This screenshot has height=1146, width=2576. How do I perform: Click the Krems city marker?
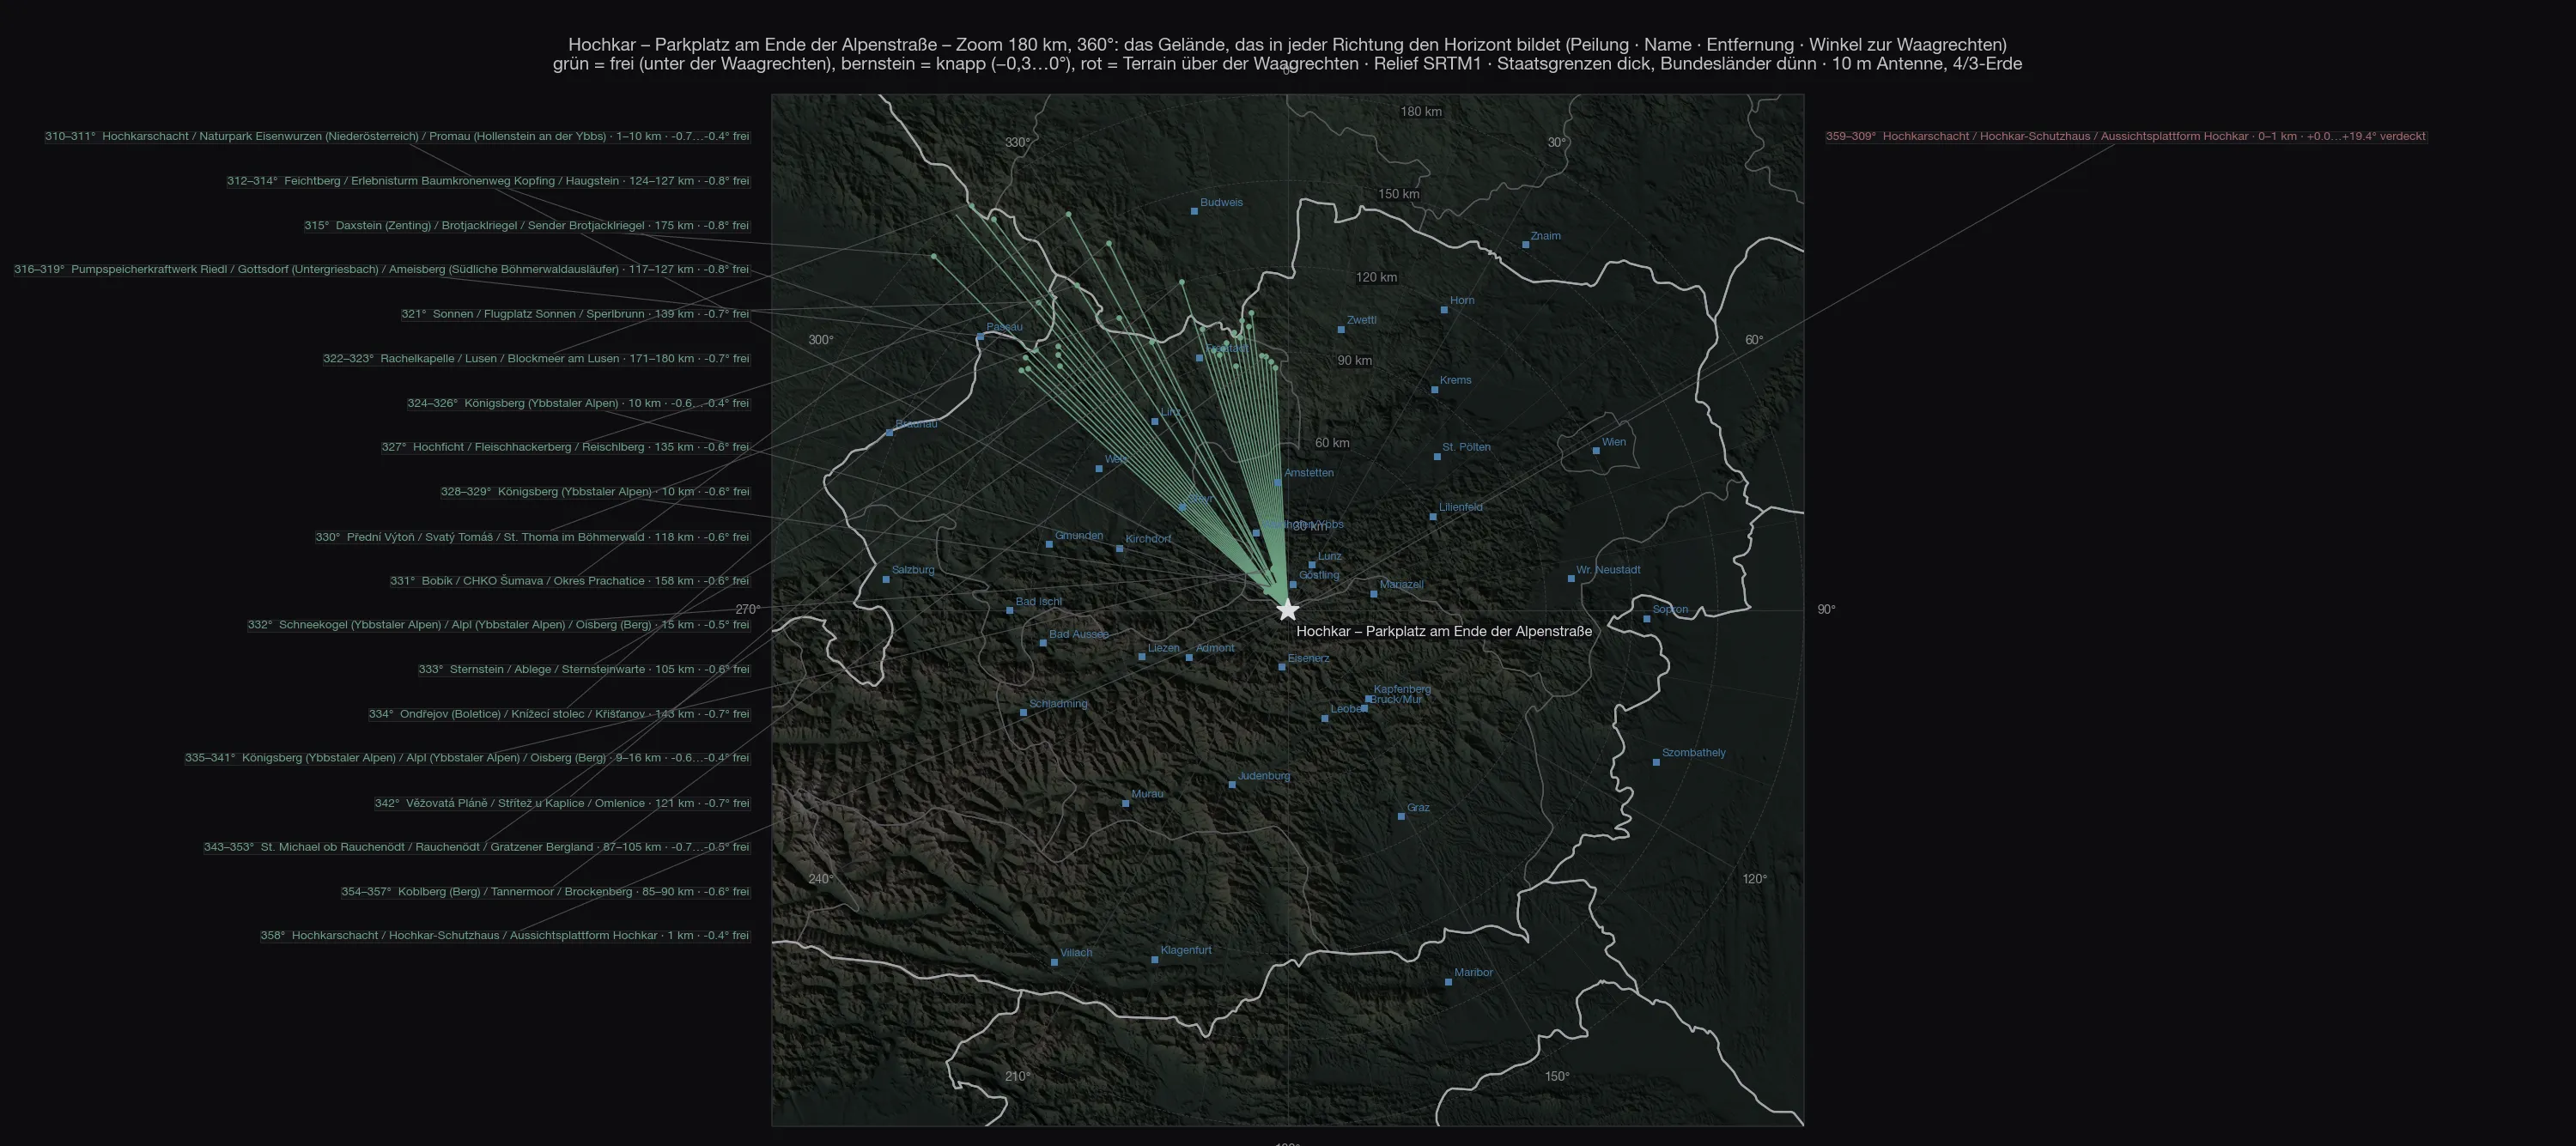[1434, 389]
